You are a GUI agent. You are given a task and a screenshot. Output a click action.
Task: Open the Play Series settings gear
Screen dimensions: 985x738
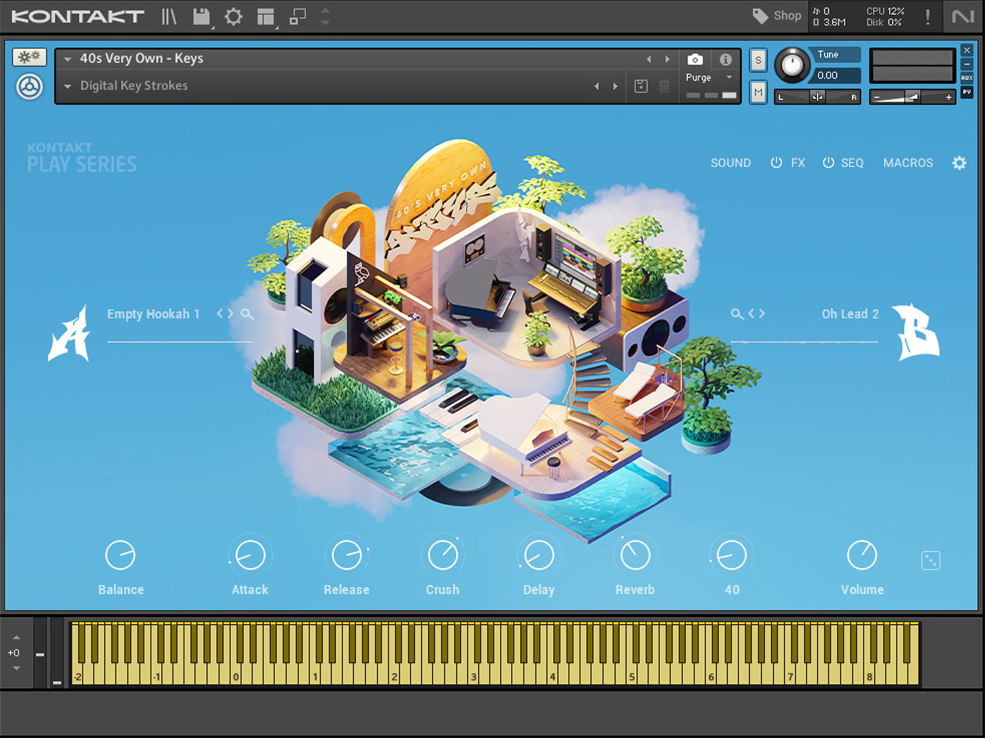[x=959, y=163]
